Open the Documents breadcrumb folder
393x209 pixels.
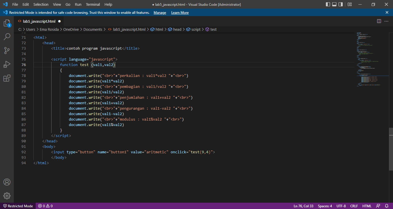93,29
